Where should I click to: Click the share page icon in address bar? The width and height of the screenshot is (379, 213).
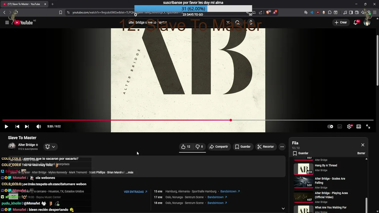tap(261, 12)
